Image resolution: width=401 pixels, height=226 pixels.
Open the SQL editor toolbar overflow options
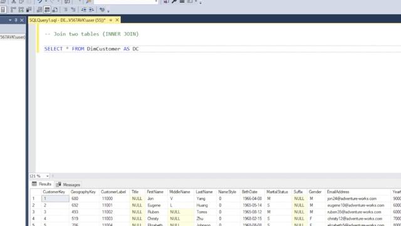click(108, 11)
